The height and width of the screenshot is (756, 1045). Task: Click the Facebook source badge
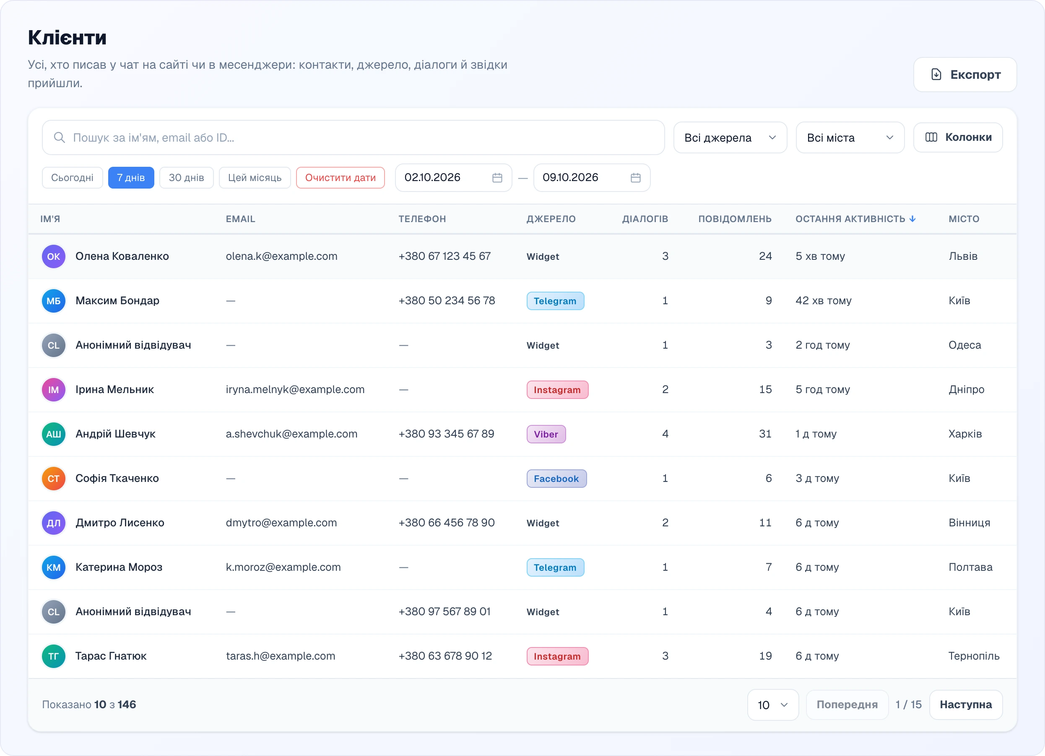(x=556, y=479)
